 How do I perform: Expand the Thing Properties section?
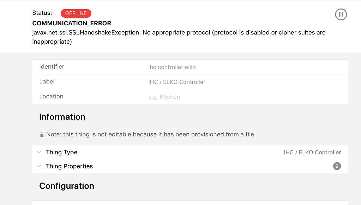(x=69, y=166)
